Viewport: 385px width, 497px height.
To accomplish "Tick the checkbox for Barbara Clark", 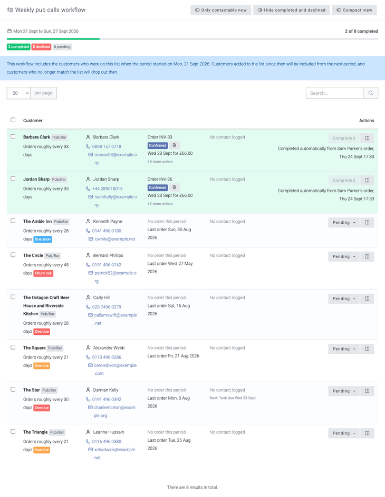I will click(13, 136).
